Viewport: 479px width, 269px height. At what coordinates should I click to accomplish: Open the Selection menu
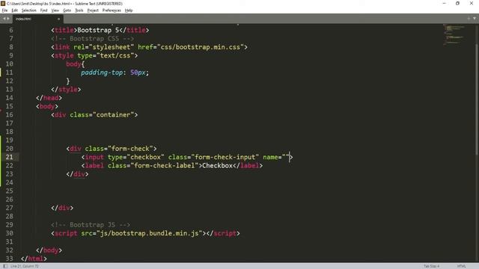click(28, 10)
